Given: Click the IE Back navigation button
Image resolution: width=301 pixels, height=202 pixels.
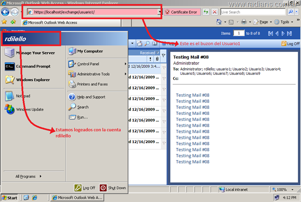Looking at the screenshot, I should 6,12.
